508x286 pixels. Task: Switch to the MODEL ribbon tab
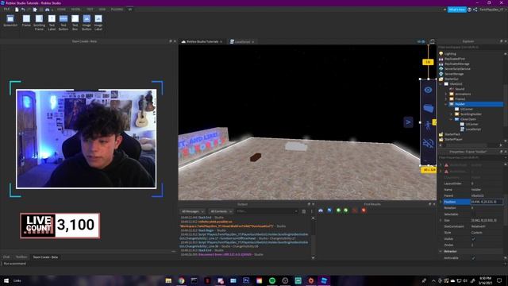click(x=76, y=10)
